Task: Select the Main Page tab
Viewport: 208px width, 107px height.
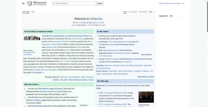Action: coord(26,12)
